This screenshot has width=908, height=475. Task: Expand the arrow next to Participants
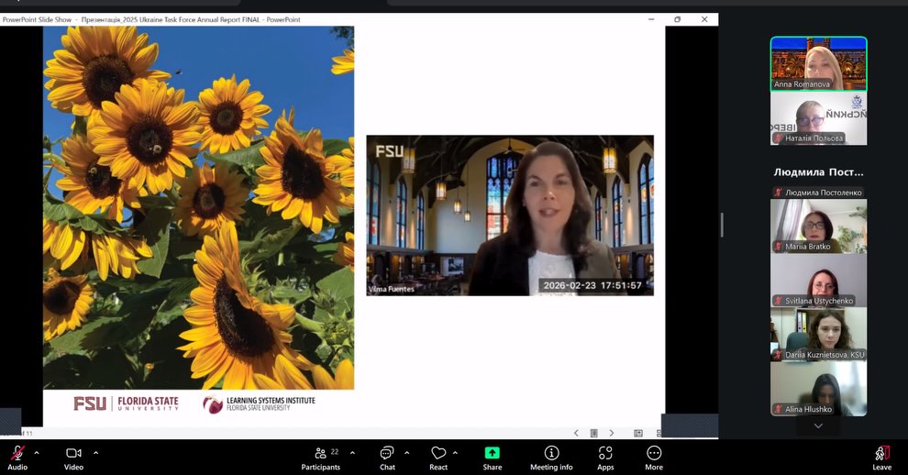pos(352,452)
